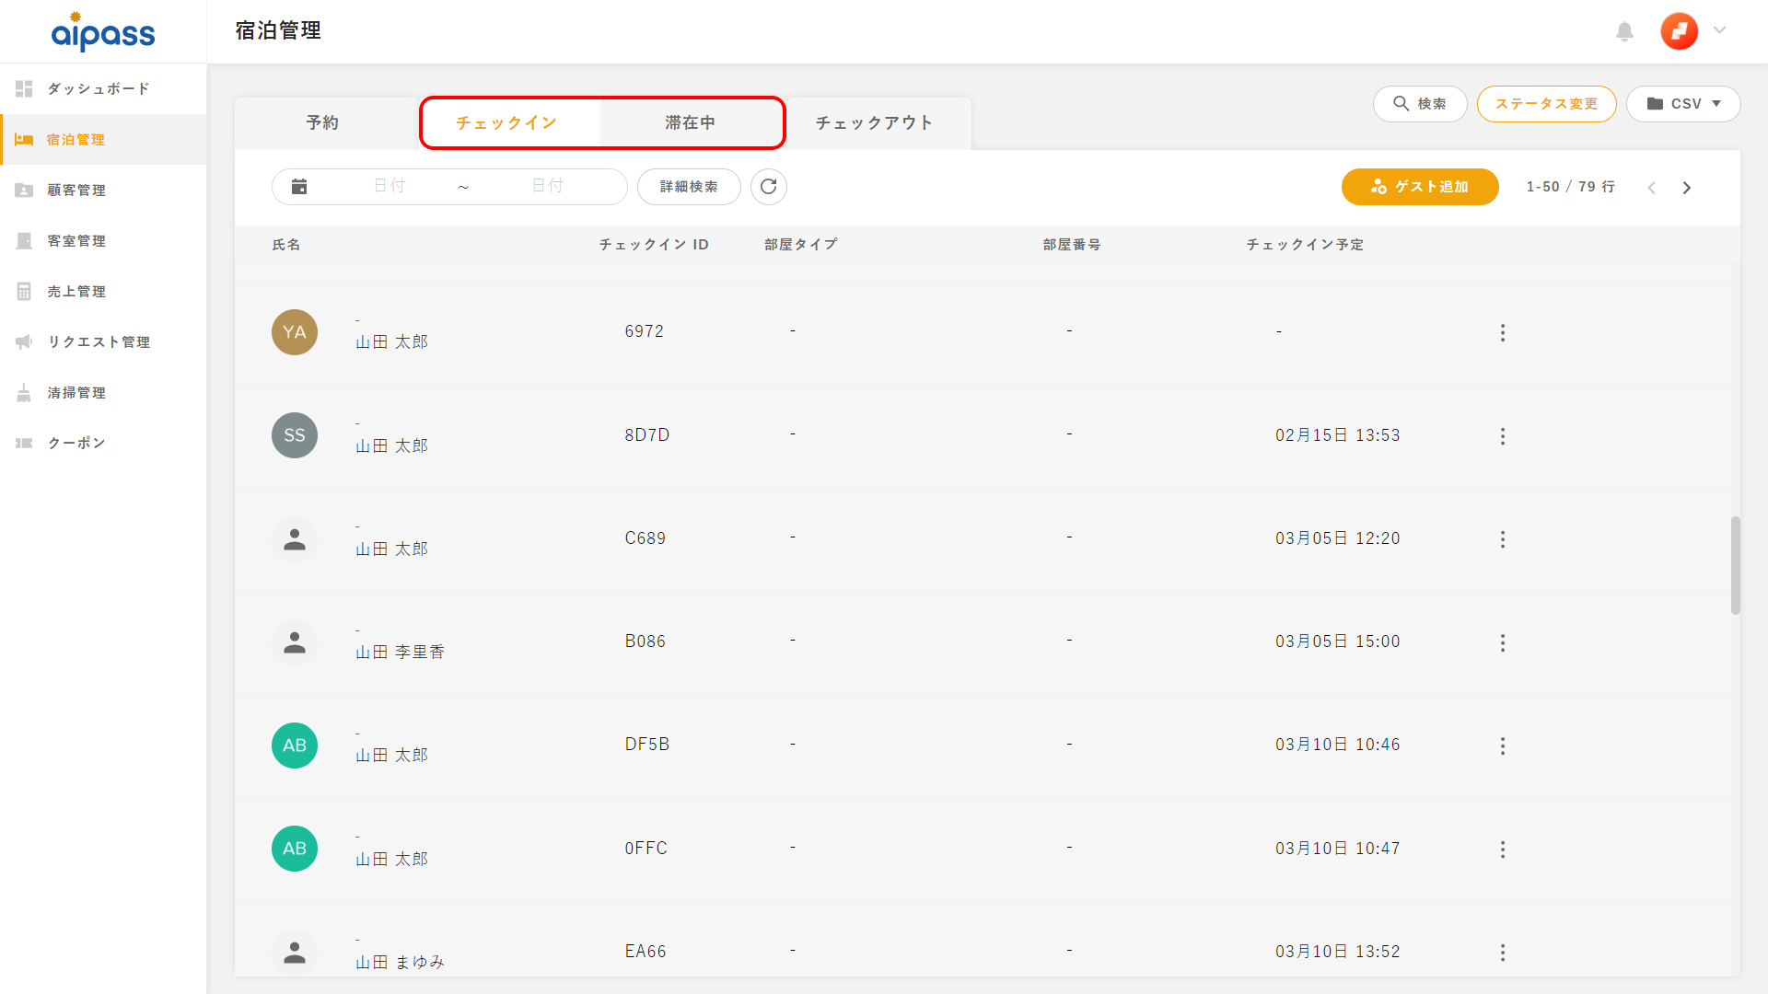The height and width of the screenshot is (994, 1768).
Task: Expand the account dropdown chevron
Action: tap(1719, 30)
